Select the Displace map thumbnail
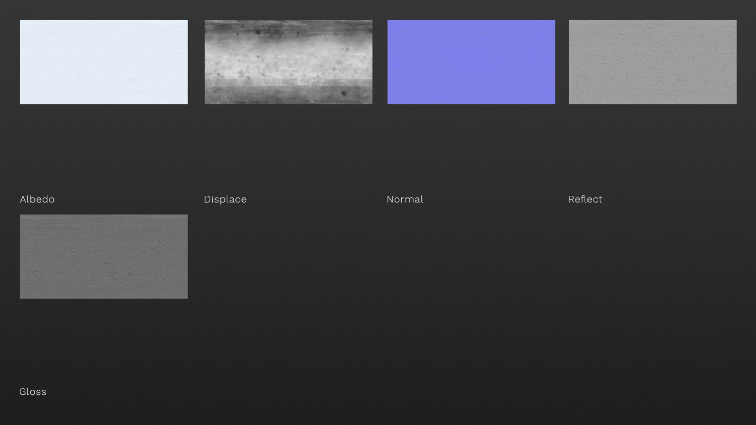This screenshot has height=425, width=756. tap(288, 62)
